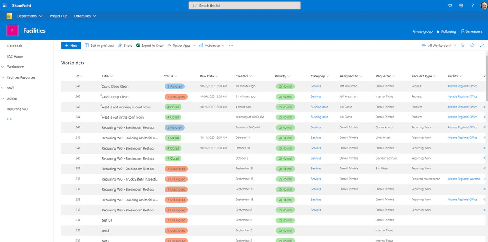Click the Edit link in sidebar

pos(10,119)
